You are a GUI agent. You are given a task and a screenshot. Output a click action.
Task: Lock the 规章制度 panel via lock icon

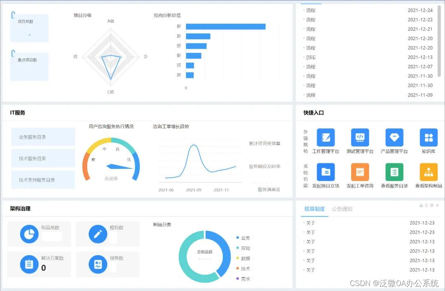pos(421,205)
